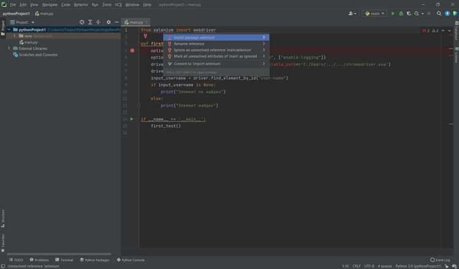Open the File menu
The image size is (459, 269).
point(13,5)
